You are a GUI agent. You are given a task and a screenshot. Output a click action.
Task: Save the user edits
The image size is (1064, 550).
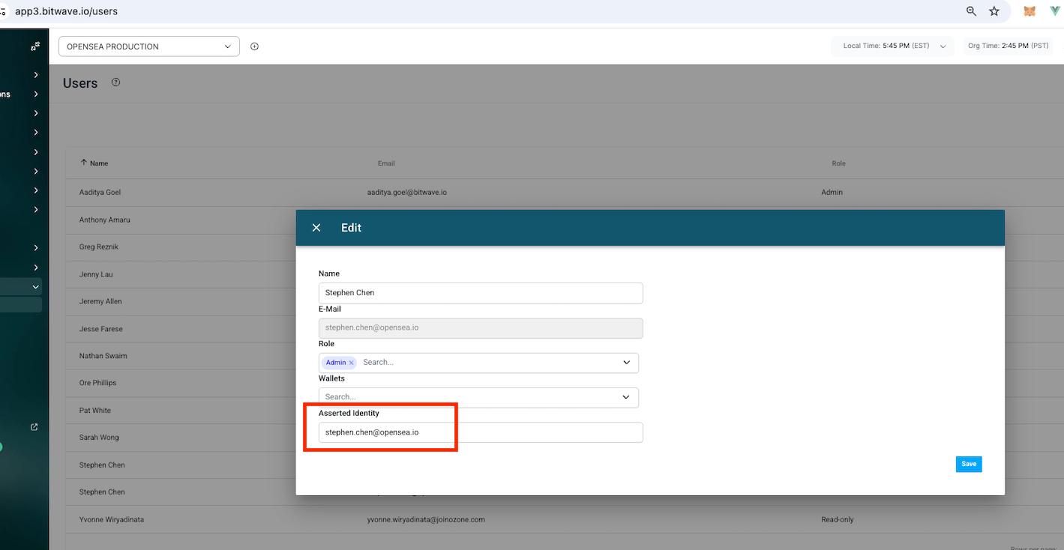tap(969, 464)
